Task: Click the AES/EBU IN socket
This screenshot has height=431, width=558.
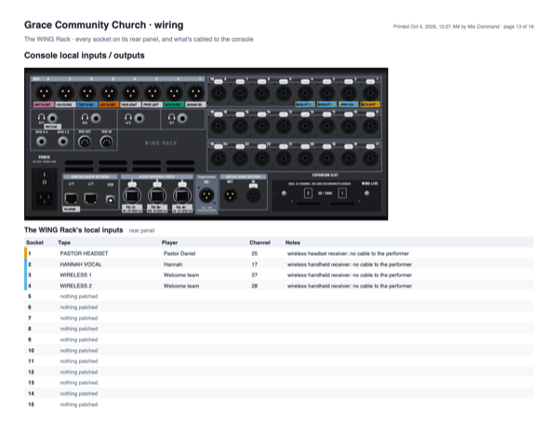Action: 253,195
